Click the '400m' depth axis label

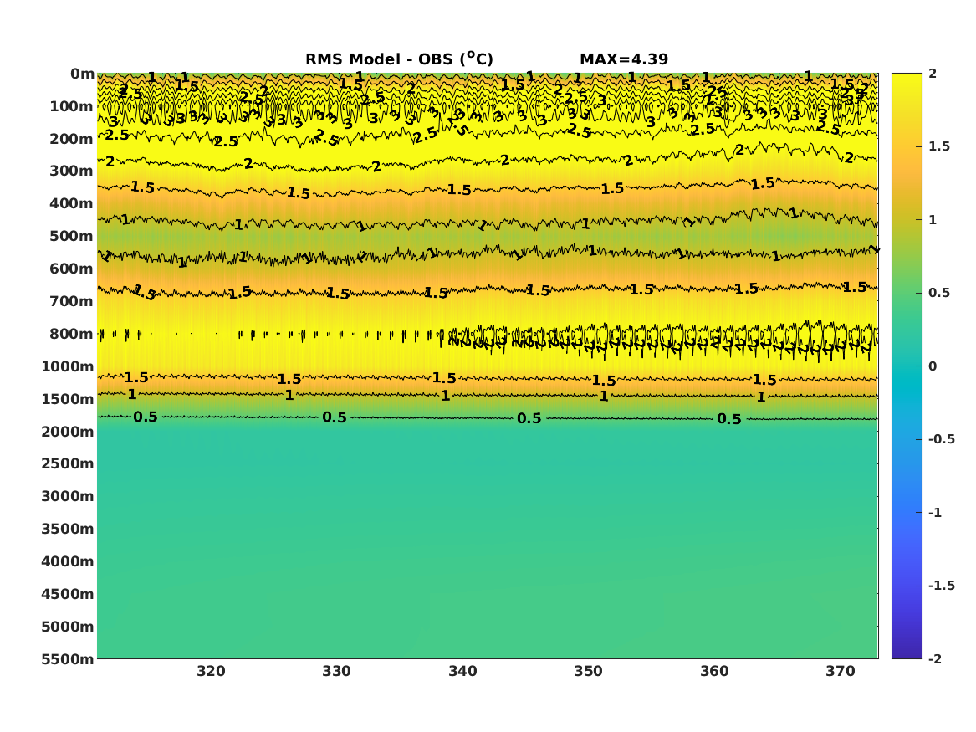(x=72, y=203)
